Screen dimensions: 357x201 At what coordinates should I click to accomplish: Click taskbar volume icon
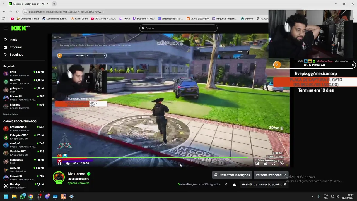(337, 197)
